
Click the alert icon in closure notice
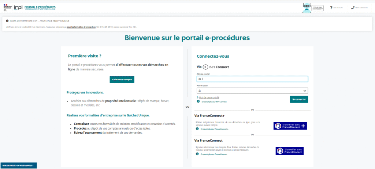tap(7, 21)
